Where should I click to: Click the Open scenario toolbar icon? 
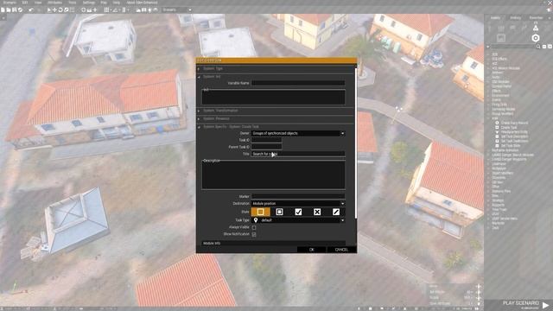point(9,10)
